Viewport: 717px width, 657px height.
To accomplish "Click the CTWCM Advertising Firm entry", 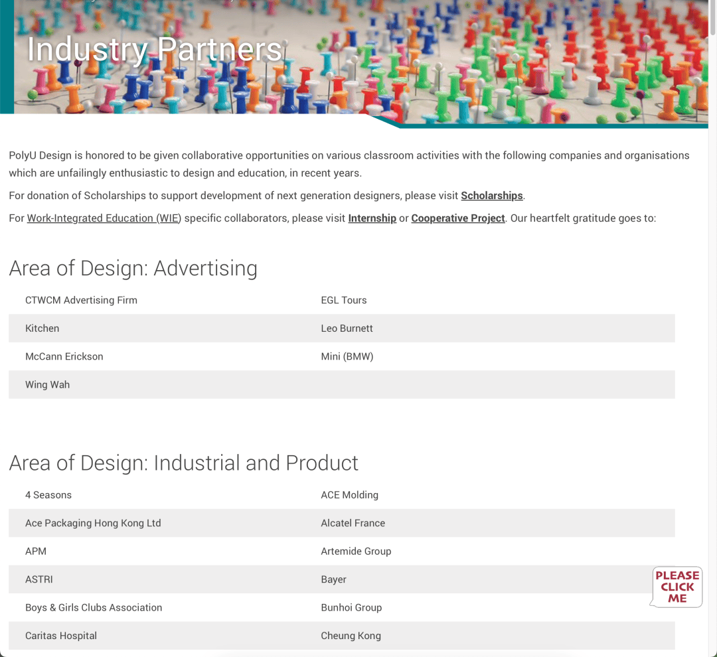I will [x=81, y=301].
